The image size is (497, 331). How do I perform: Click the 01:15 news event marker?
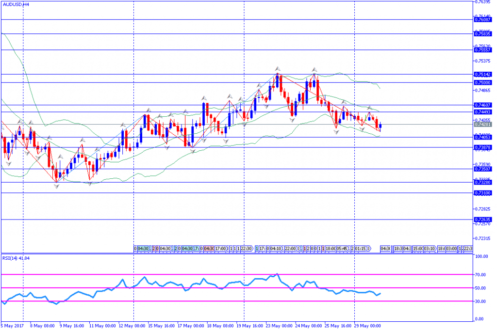click(361, 249)
